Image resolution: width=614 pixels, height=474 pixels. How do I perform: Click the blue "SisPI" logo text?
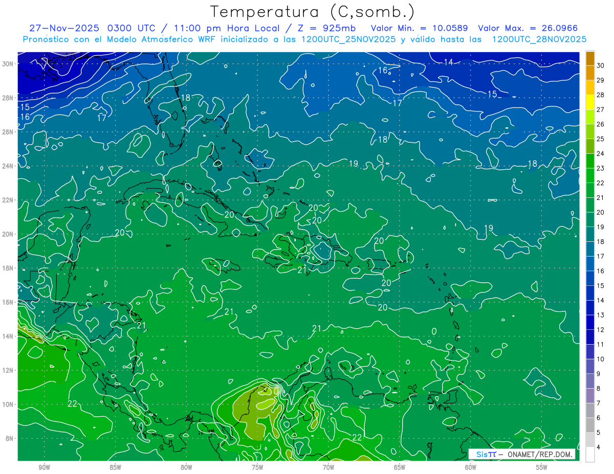486,455
